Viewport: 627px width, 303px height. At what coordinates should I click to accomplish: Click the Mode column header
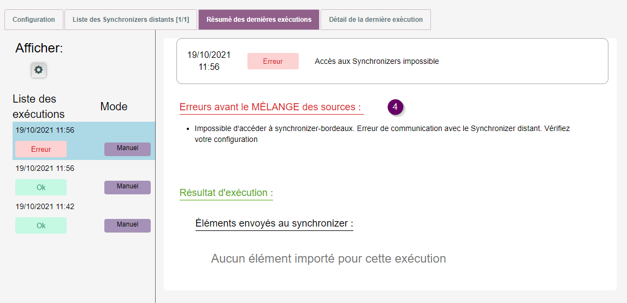coord(114,107)
